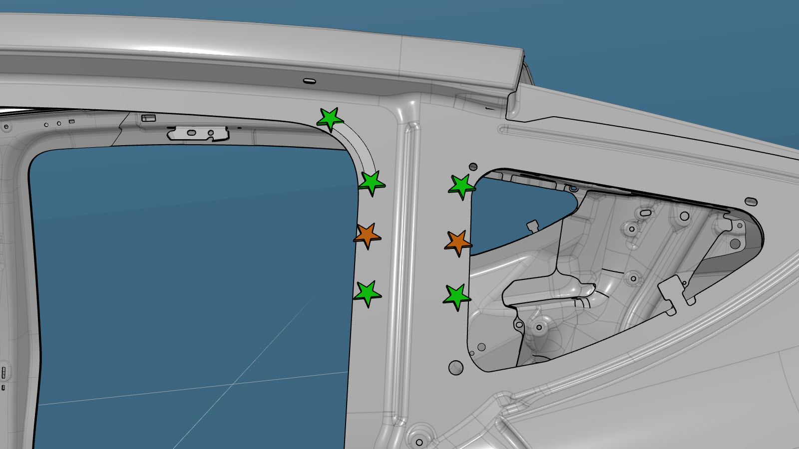The image size is (799, 449).
Task: Select the oval slot on the roof rail
Action: click(x=309, y=81)
